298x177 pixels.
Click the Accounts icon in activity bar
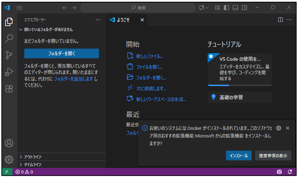point(9,143)
